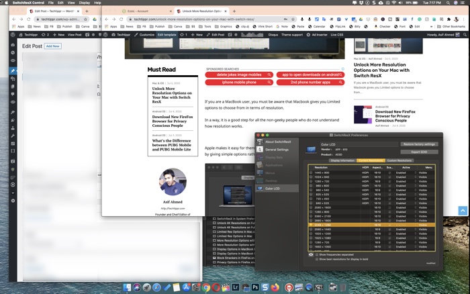Open Graphics bookmarks folder

pos(224,26)
